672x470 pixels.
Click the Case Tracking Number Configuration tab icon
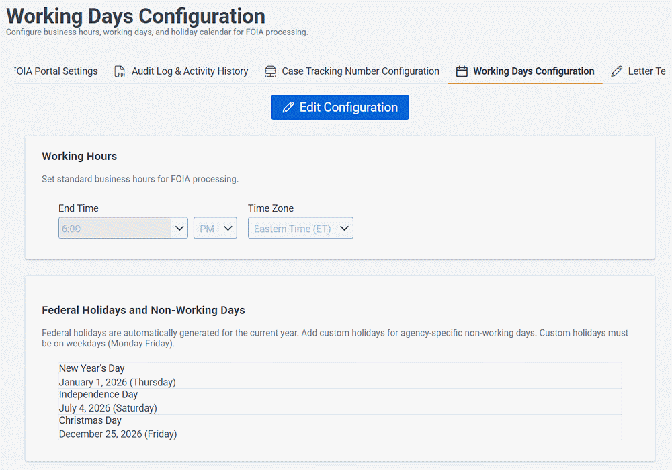[270, 71]
